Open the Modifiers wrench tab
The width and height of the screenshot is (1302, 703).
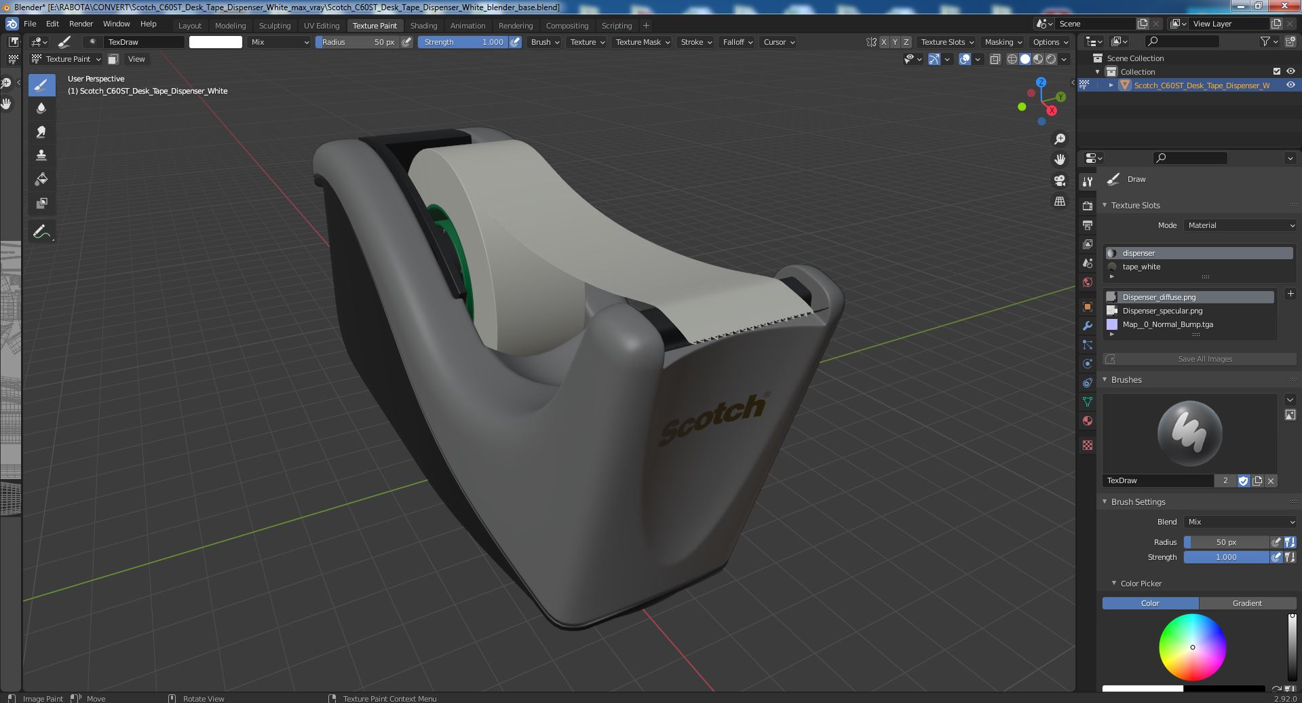tap(1088, 325)
